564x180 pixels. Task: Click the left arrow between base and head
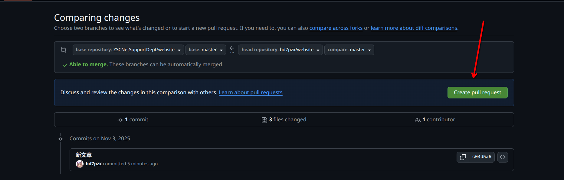[x=232, y=48]
